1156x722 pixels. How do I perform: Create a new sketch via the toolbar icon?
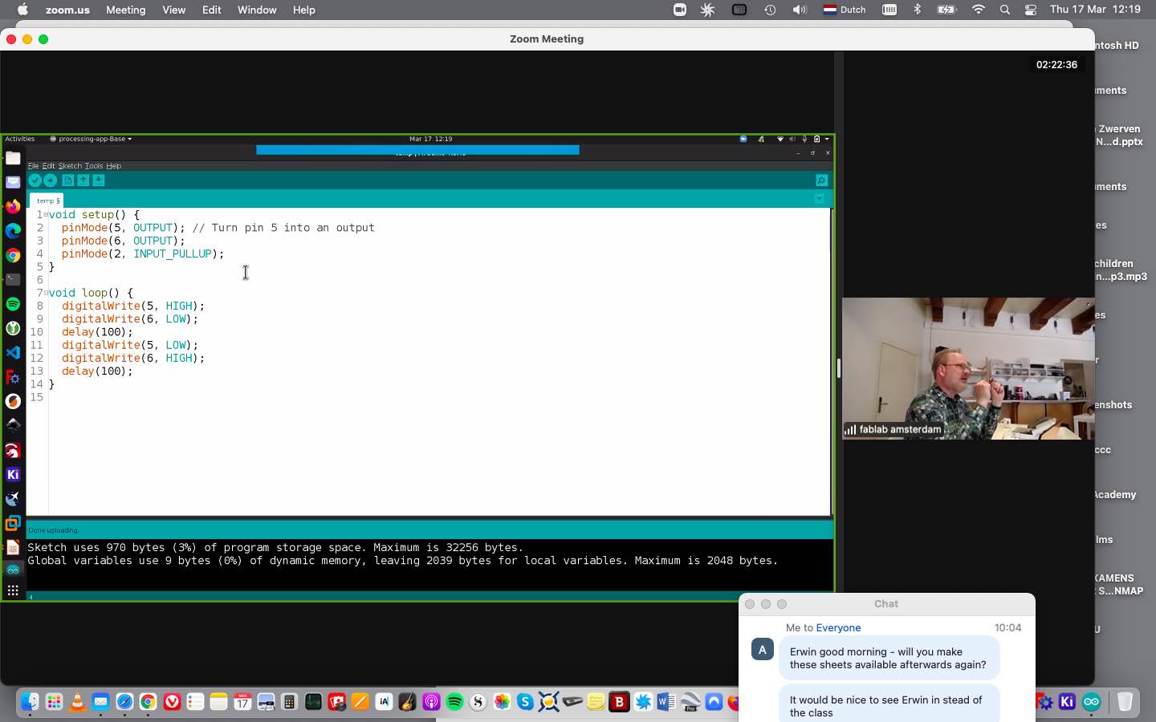point(68,180)
